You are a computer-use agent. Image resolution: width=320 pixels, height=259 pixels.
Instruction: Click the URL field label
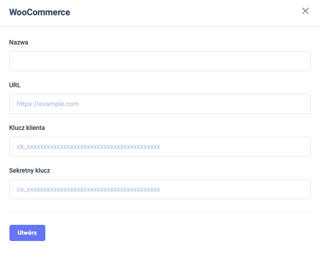click(15, 85)
